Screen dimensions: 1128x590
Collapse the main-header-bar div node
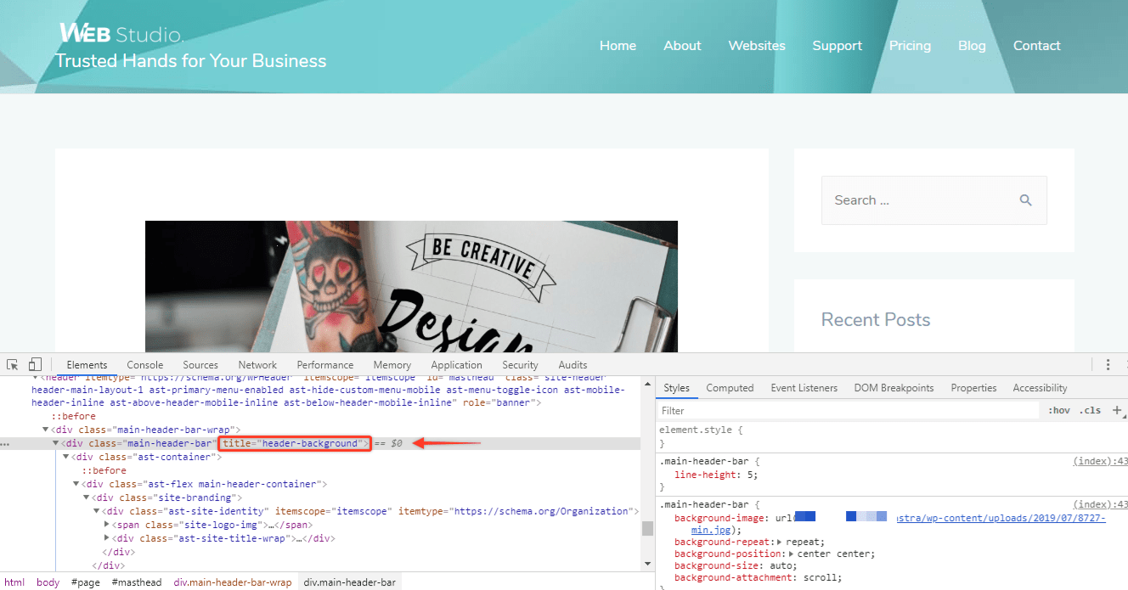pos(57,444)
